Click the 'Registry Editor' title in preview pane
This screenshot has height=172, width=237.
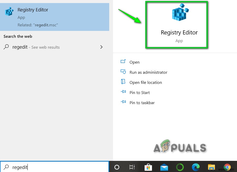(x=179, y=32)
